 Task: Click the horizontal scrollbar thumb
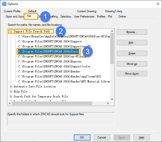point(52,103)
